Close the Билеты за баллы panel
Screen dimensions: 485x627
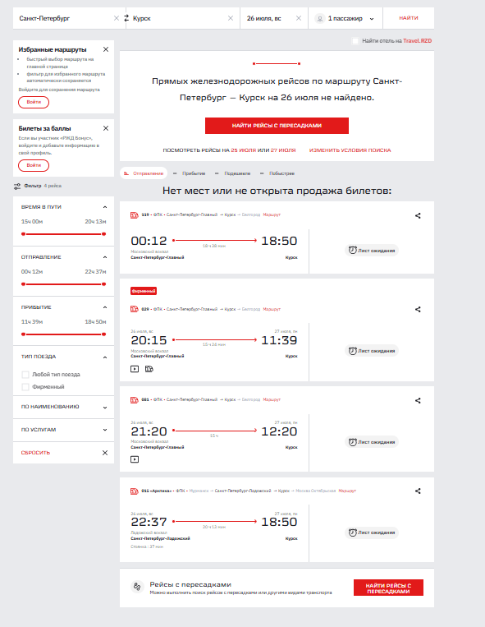(x=106, y=128)
